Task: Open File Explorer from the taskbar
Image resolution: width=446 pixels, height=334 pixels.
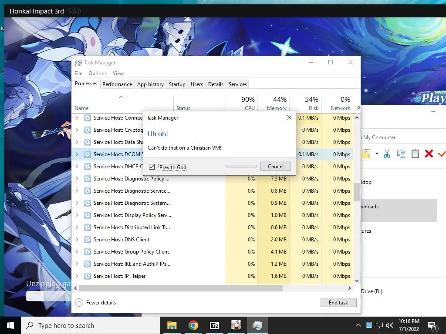Action: coord(172,325)
